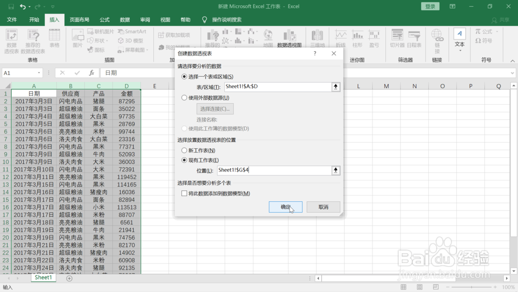
Task: Click the Insert Function fx icon
Action: [92, 73]
